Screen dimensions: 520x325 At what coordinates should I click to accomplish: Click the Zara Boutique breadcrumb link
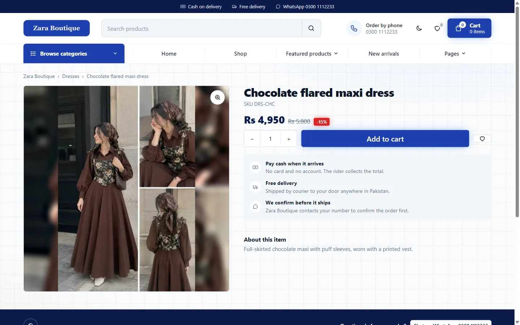(39, 76)
